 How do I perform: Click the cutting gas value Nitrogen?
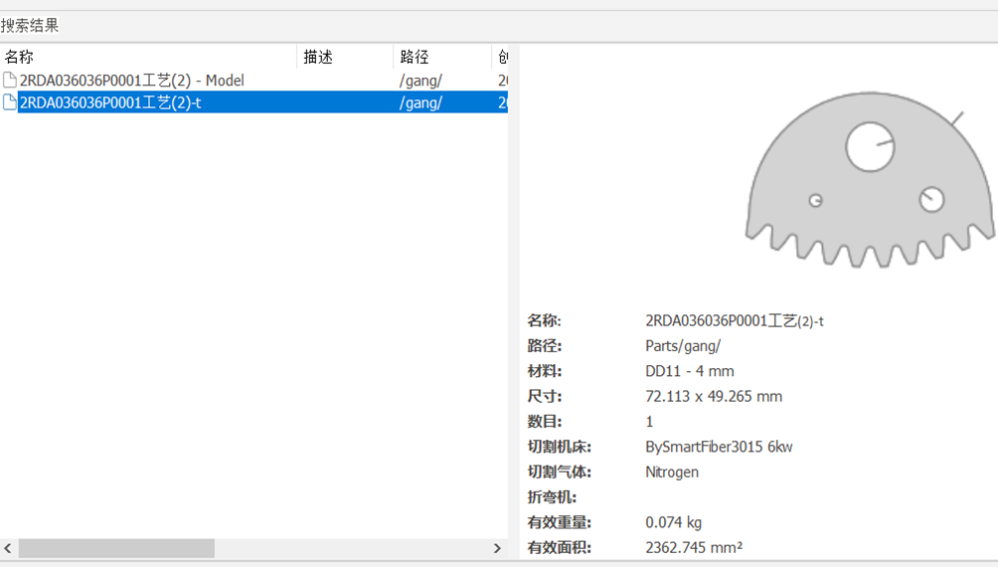point(671,472)
